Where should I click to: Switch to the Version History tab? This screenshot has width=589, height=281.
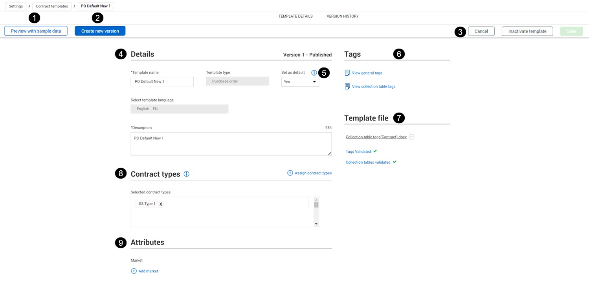(x=343, y=16)
